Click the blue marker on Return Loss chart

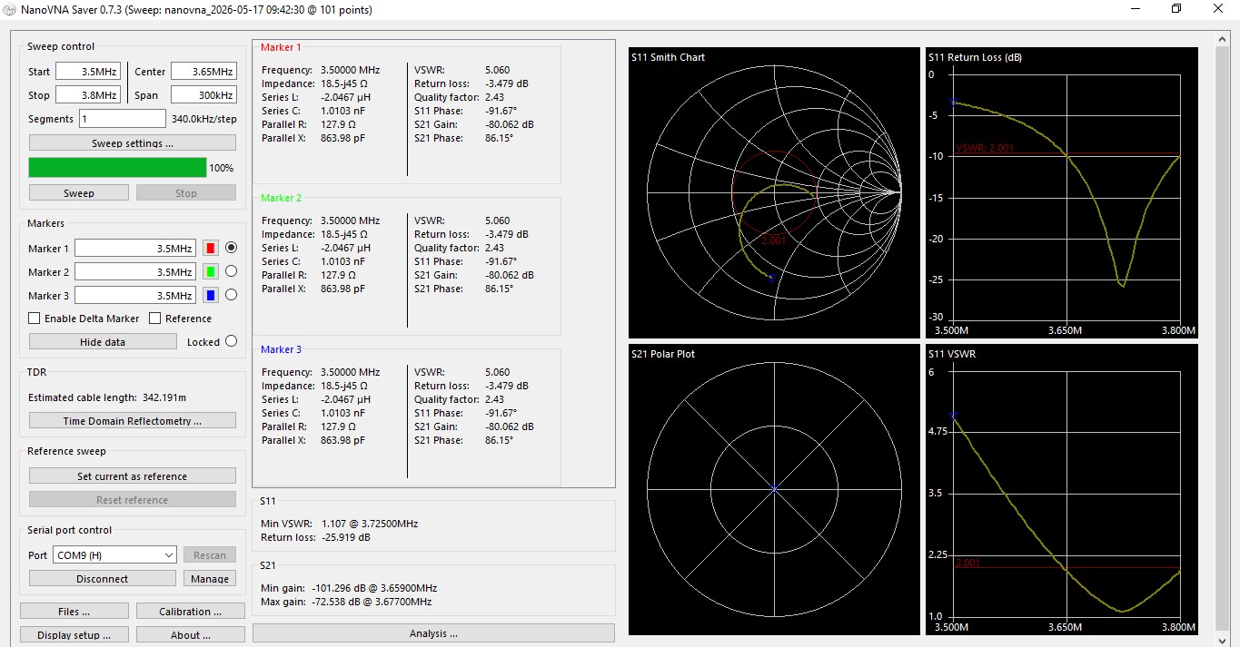pyautogui.click(x=954, y=102)
